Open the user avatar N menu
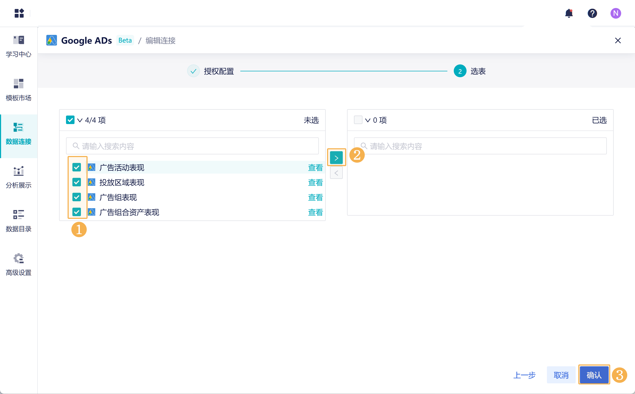 616,13
